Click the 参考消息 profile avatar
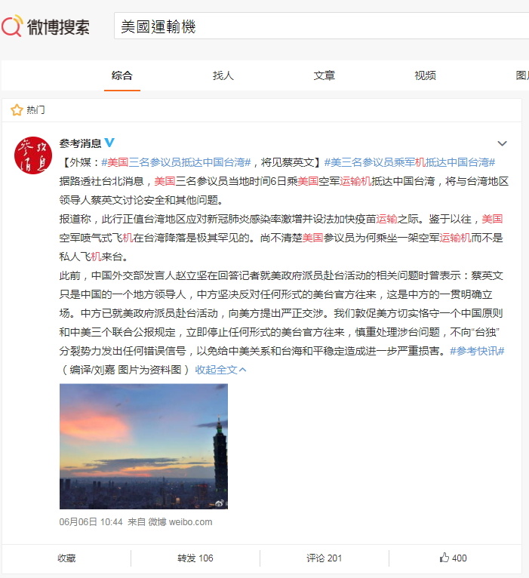The image size is (529, 578). (32, 155)
